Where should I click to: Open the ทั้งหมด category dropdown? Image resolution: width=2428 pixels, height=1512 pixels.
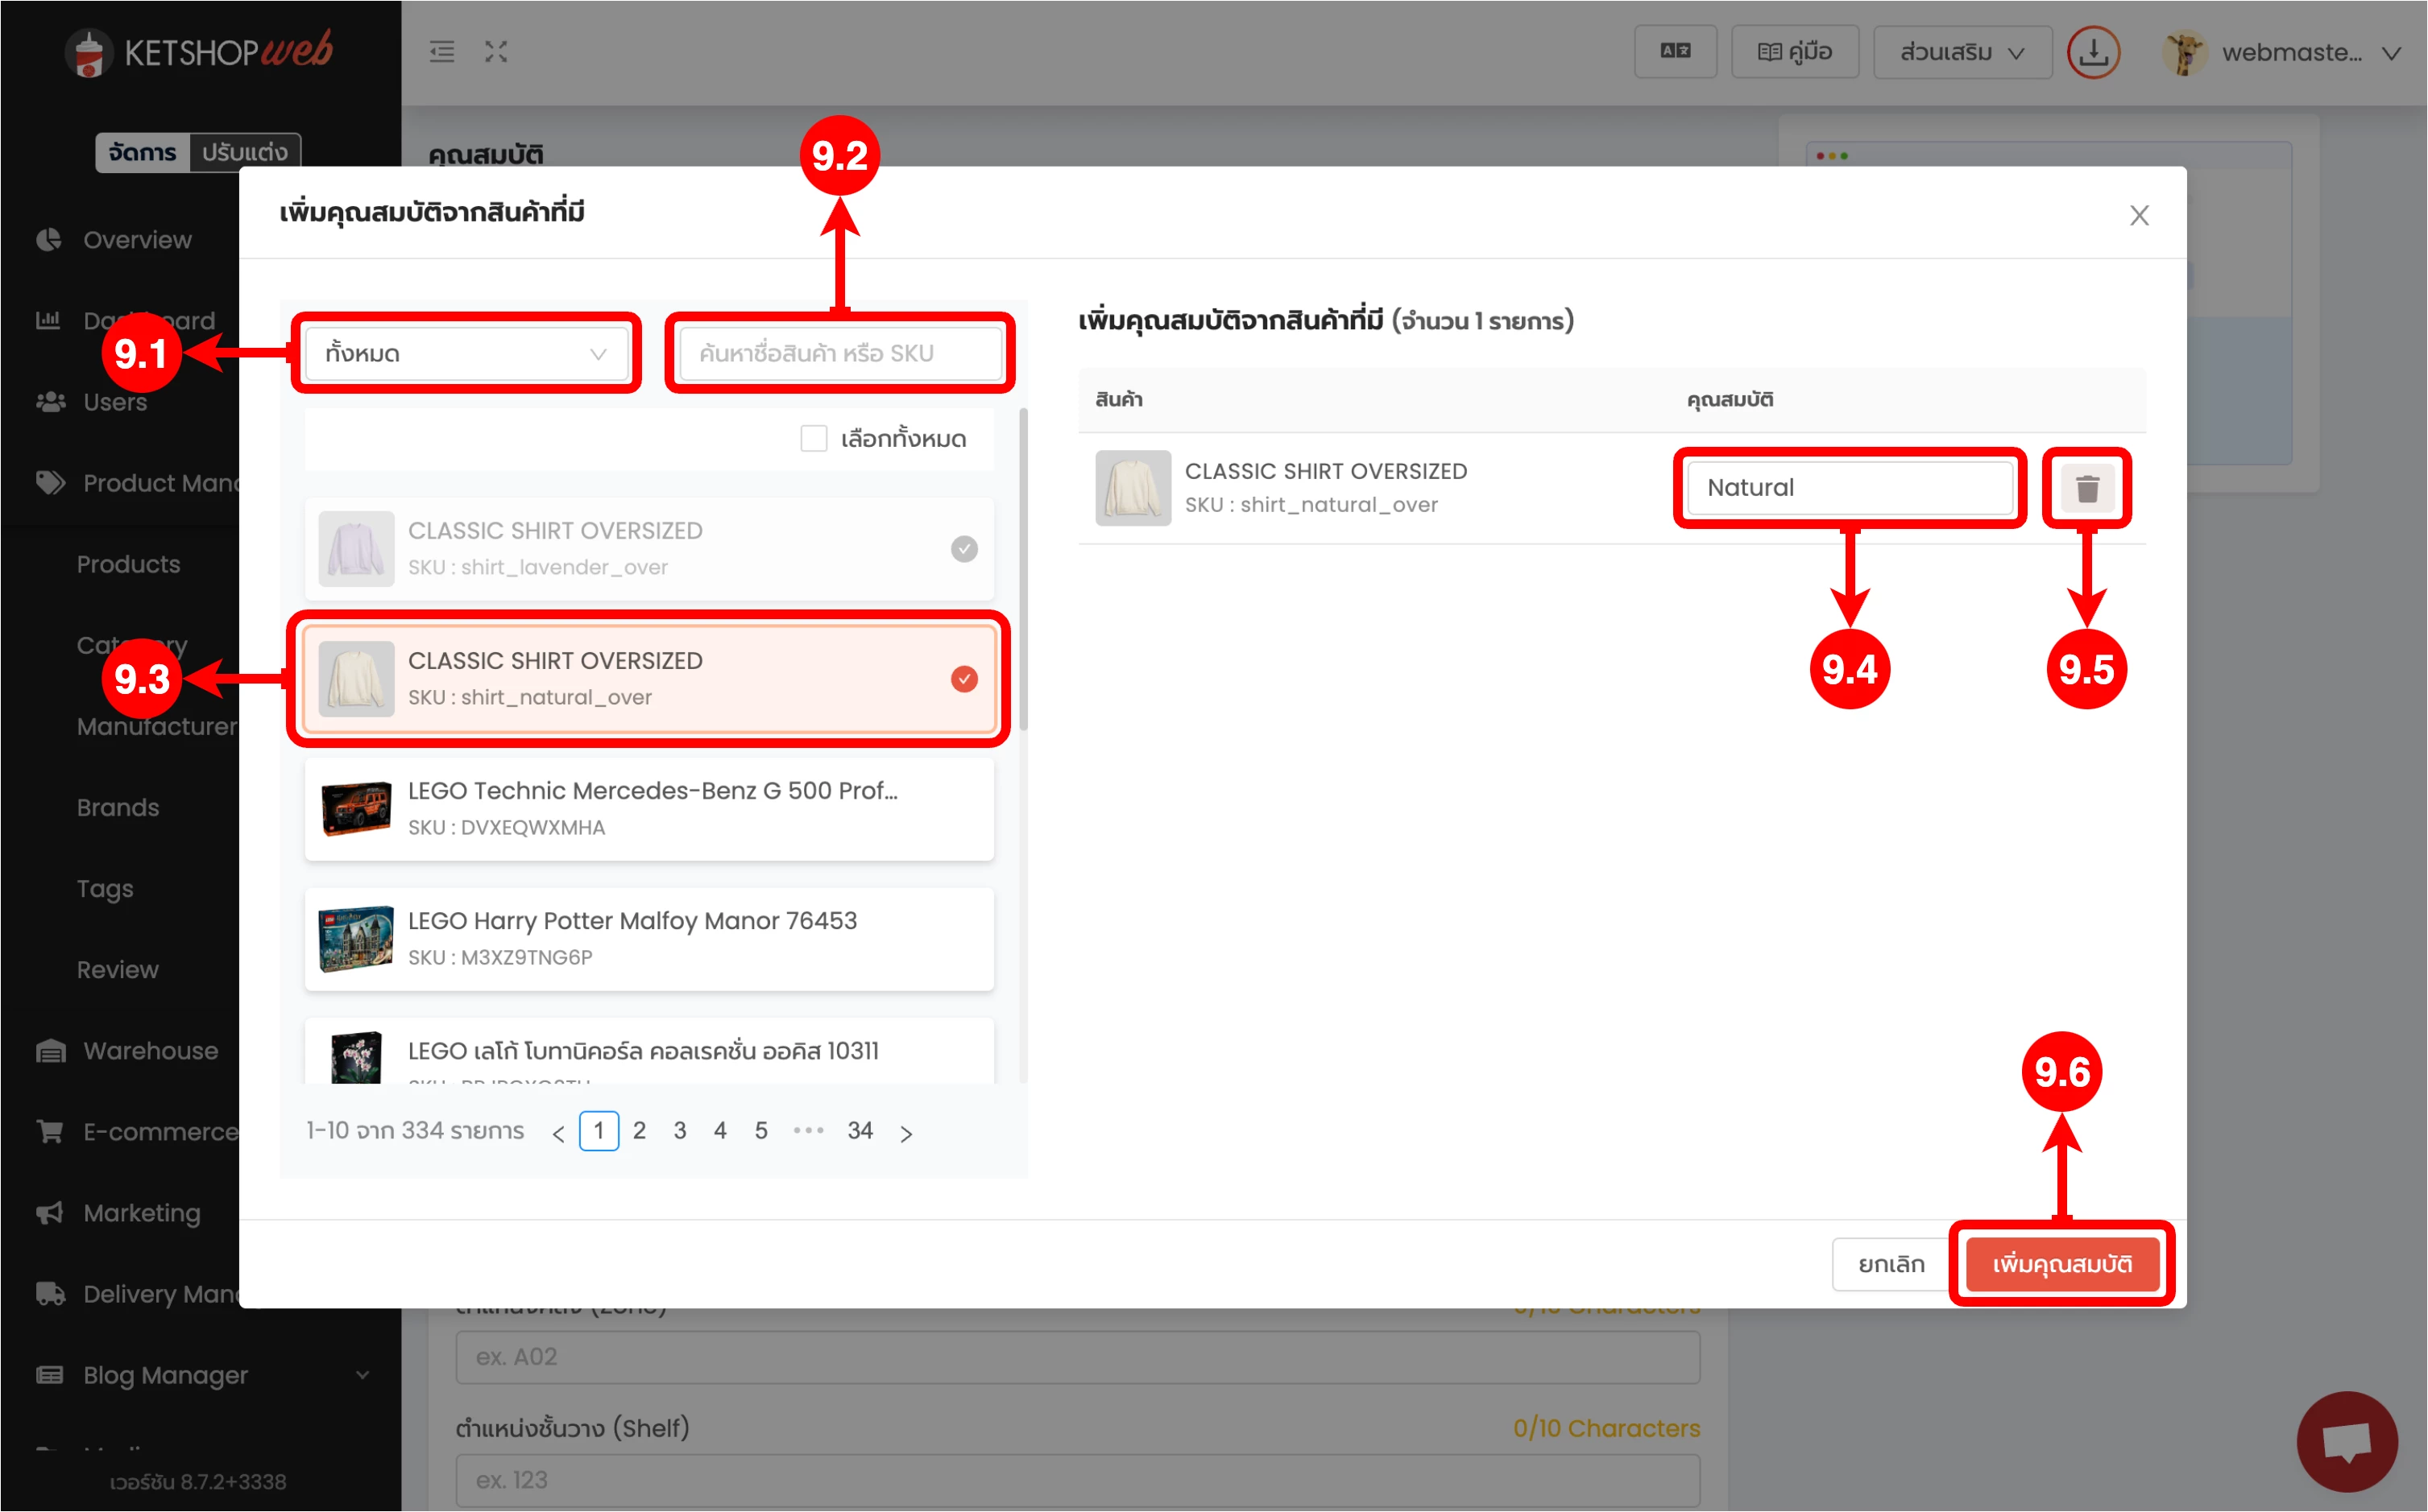click(466, 353)
